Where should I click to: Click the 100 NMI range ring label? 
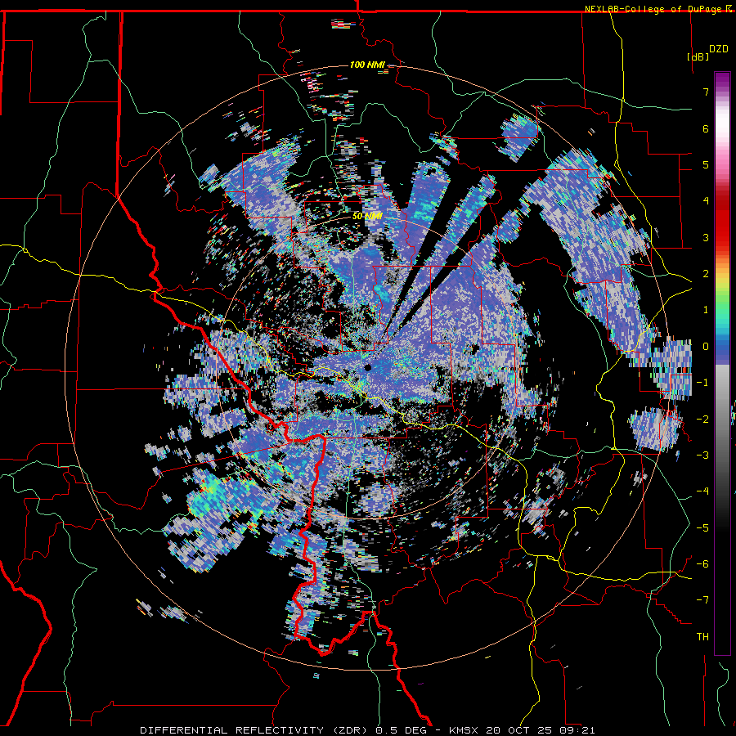pyautogui.click(x=367, y=65)
